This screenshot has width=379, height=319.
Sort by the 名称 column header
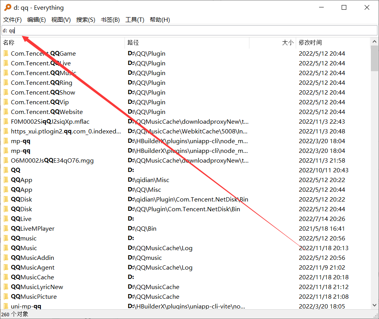coord(63,43)
